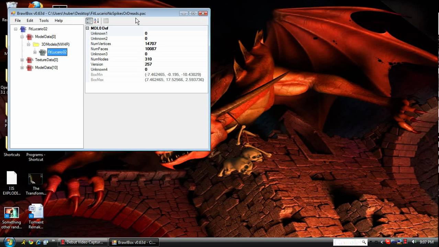
Task: Click BoxMax value (7.462465, 17.52566, 2.593736)
Action: click(174, 80)
